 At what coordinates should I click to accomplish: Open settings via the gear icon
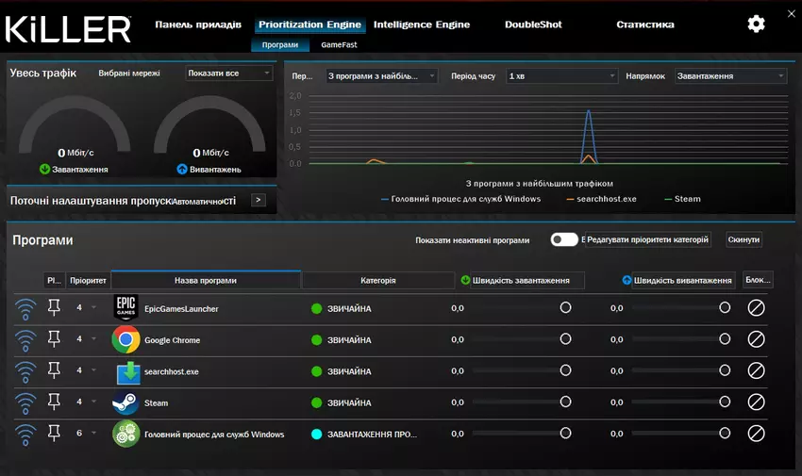(756, 25)
